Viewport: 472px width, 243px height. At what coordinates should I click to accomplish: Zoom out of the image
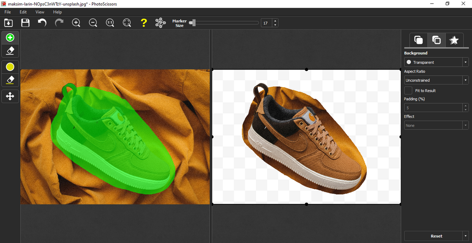pyautogui.click(x=93, y=23)
